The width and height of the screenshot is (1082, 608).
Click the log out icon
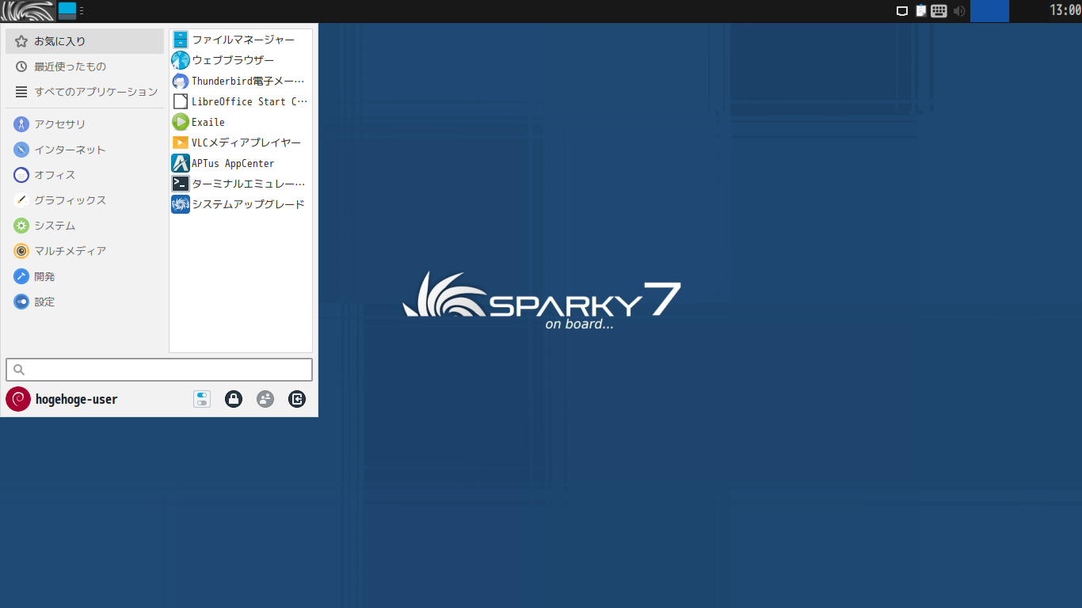click(297, 399)
